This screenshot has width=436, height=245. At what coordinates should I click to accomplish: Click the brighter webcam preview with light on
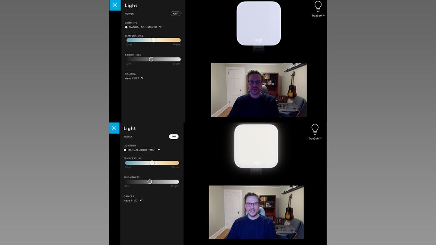(256, 212)
